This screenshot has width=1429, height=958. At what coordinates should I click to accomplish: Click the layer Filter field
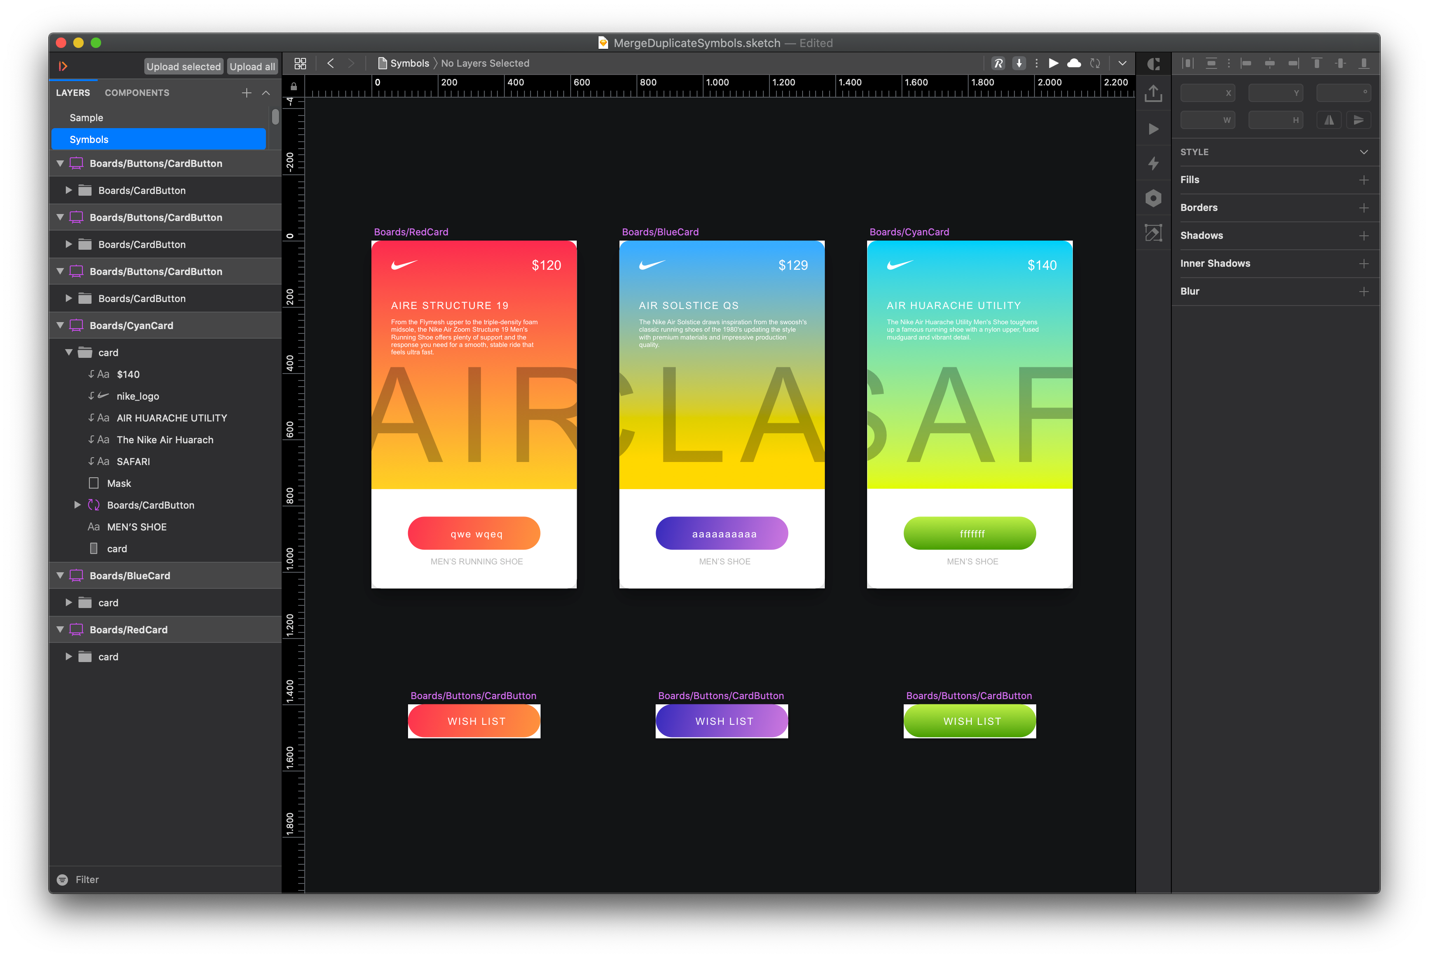pos(165,880)
